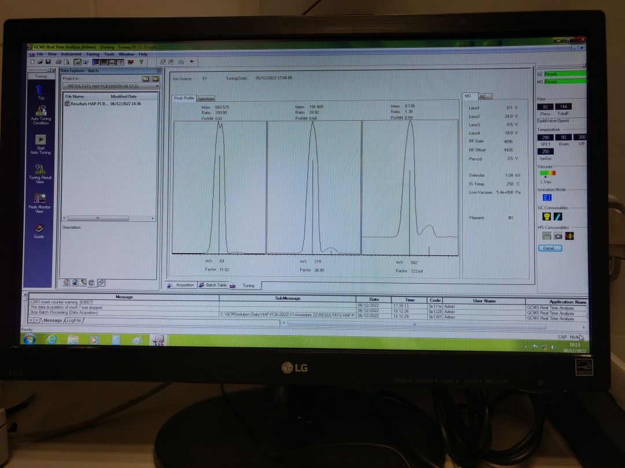
Task: Select the Start Auto Tuning icon
Action: click(x=41, y=139)
